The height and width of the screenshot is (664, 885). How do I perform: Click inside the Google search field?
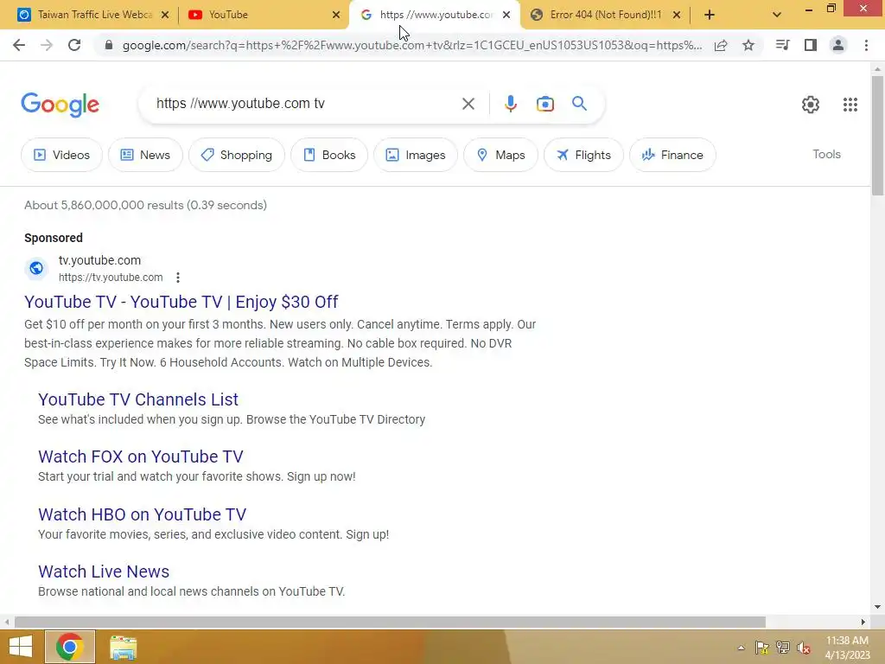pos(305,104)
